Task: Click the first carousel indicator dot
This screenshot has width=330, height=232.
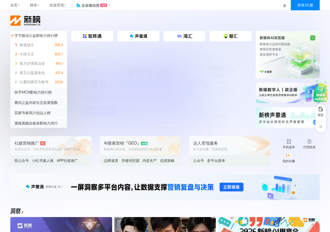Action: point(148,126)
